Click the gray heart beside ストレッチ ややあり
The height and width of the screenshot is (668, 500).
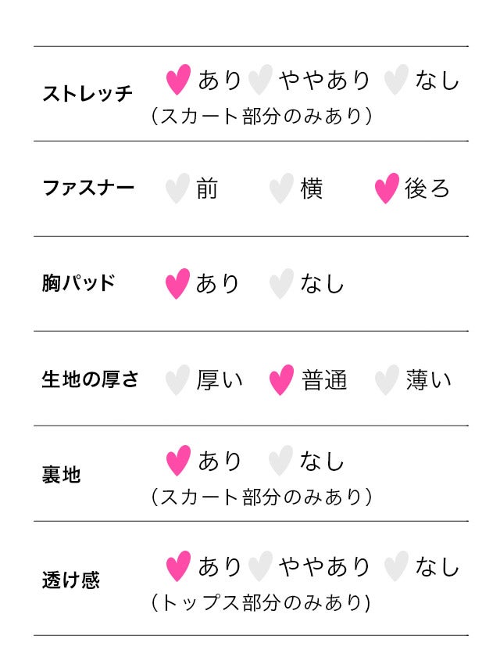tap(260, 79)
